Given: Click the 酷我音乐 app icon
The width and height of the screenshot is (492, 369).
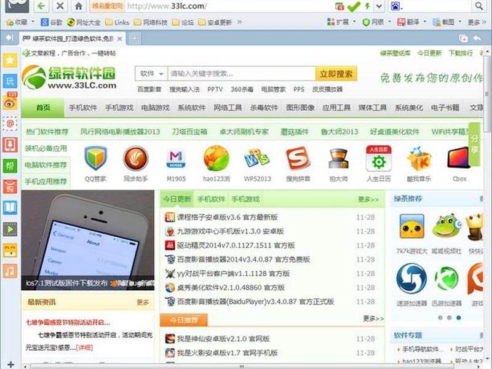Looking at the screenshot, I should pos(419,159).
